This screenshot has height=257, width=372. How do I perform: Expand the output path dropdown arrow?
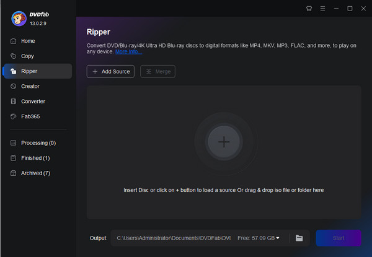(x=278, y=238)
